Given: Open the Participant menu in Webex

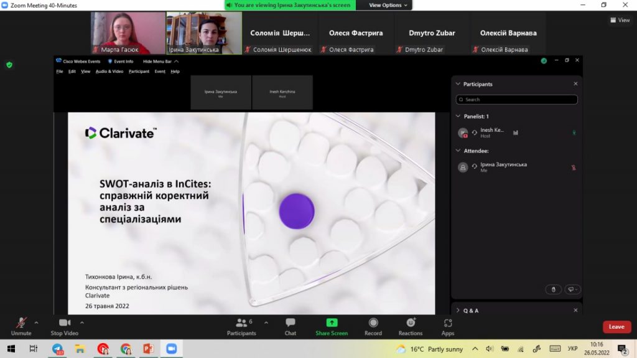Looking at the screenshot, I should (139, 72).
